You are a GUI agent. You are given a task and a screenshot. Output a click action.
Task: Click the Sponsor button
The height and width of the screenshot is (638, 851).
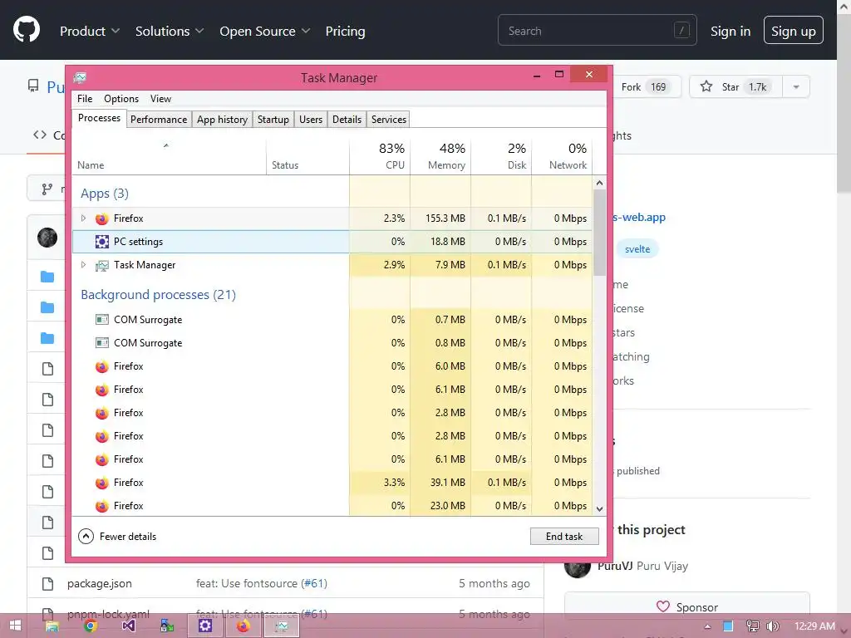(x=687, y=606)
